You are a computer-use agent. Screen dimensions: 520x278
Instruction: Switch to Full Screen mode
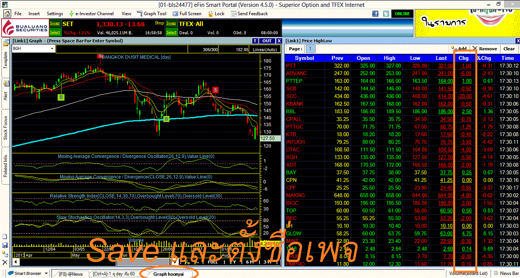(x=188, y=14)
